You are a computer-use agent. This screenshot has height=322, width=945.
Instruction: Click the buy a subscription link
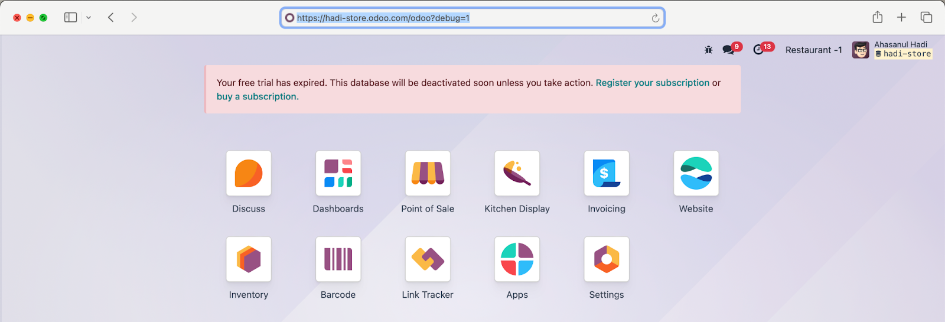point(258,96)
